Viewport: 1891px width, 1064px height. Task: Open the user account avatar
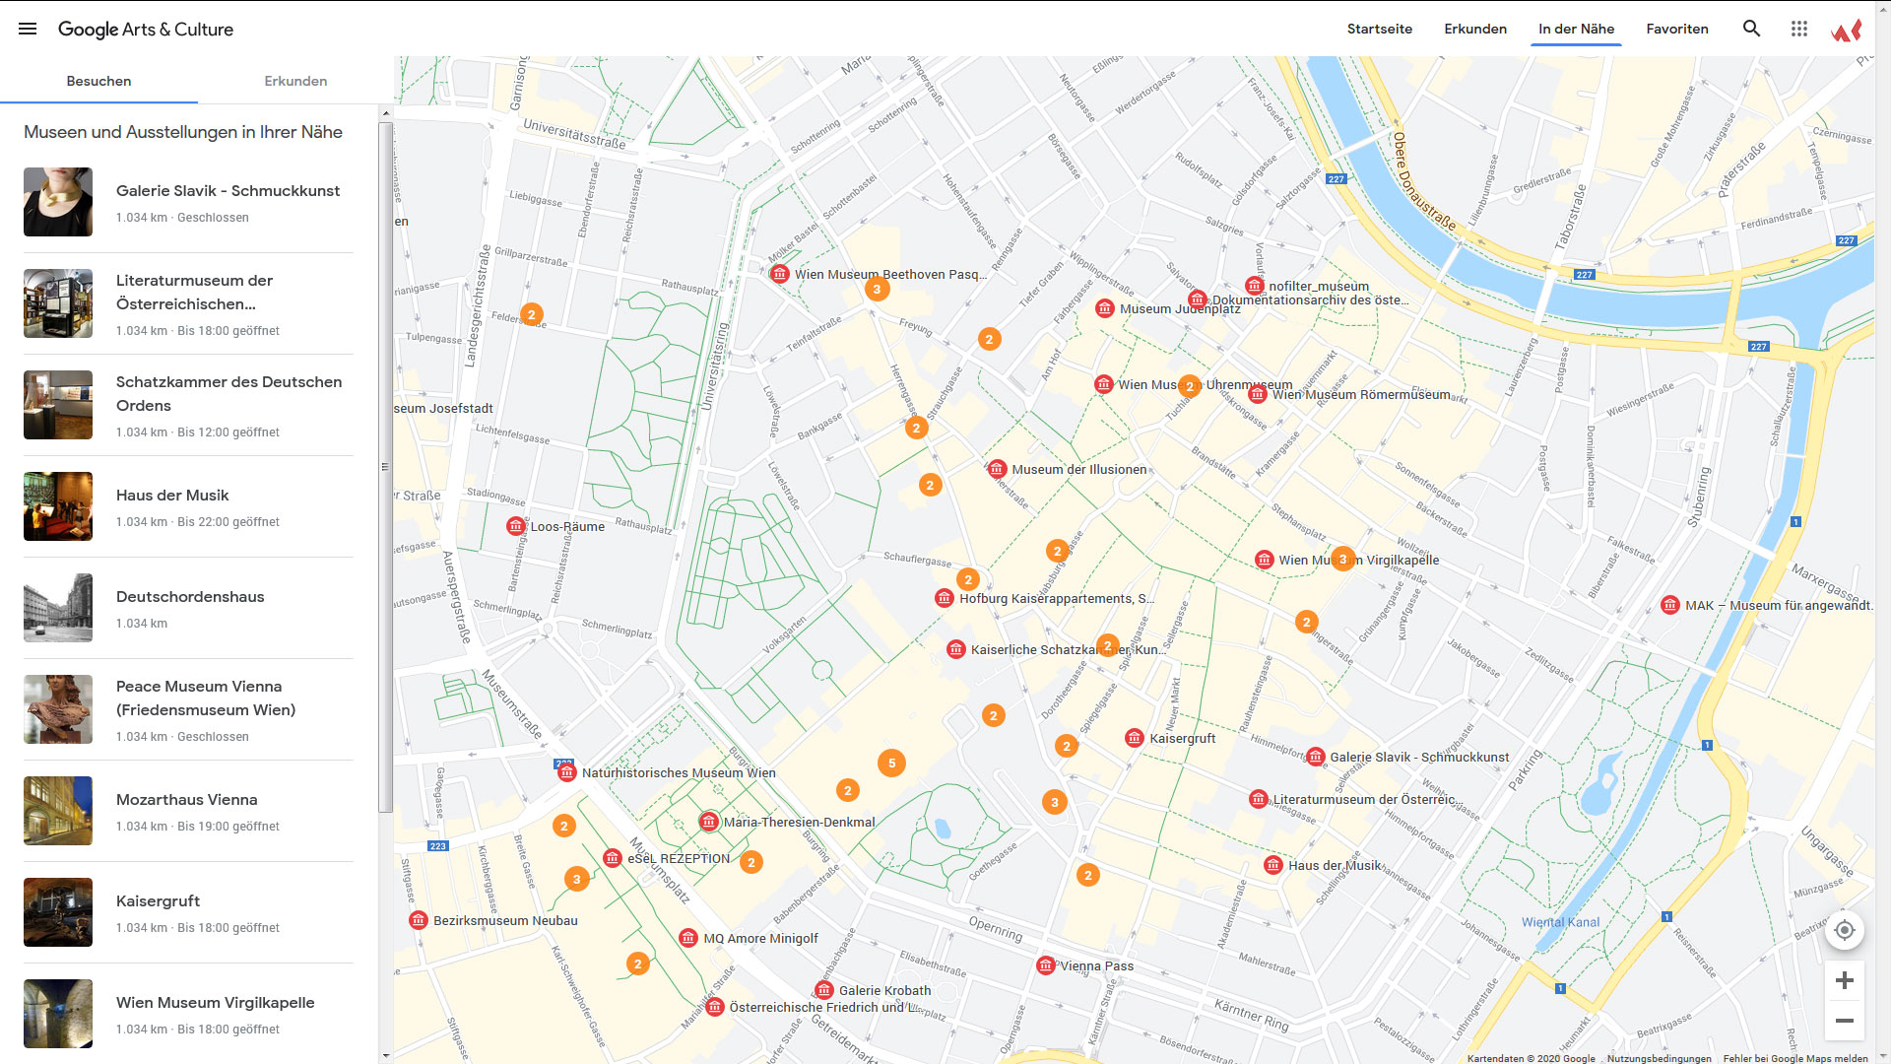click(x=1846, y=30)
